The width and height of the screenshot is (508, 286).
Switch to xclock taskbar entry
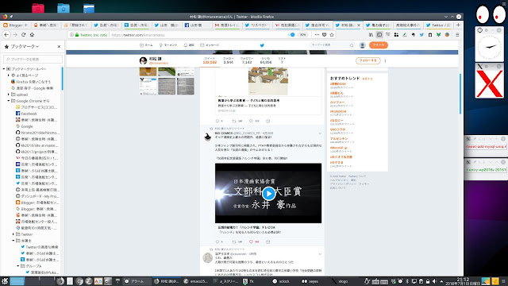tap(282, 281)
